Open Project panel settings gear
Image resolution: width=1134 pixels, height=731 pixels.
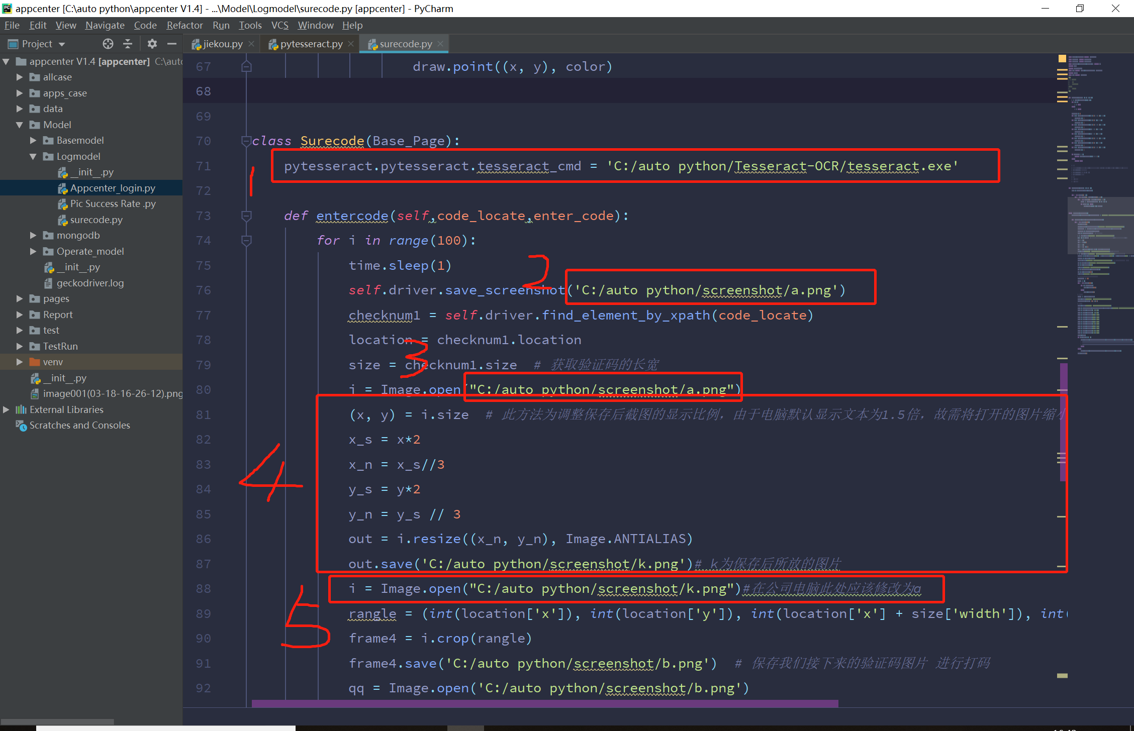pyautogui.click(x=152, y=44)
